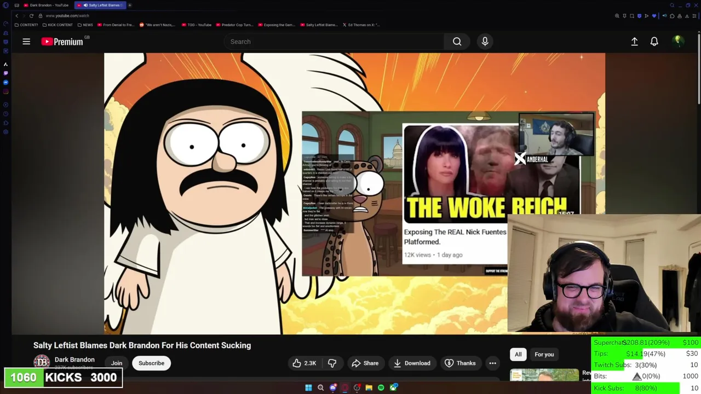This screenshot has height=394, width=701.
Task: Start voice search with the microphone
Action: [x=485, y=42]
